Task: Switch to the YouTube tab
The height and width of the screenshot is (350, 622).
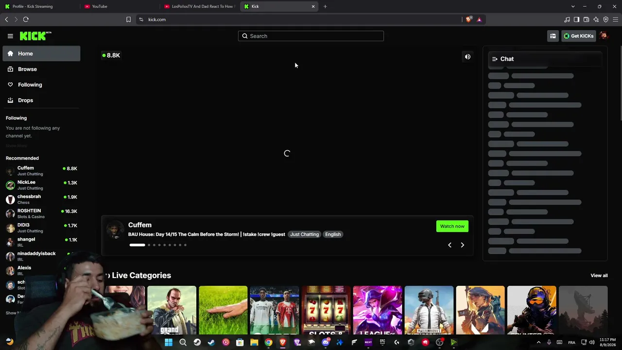Action: (120, 6)
